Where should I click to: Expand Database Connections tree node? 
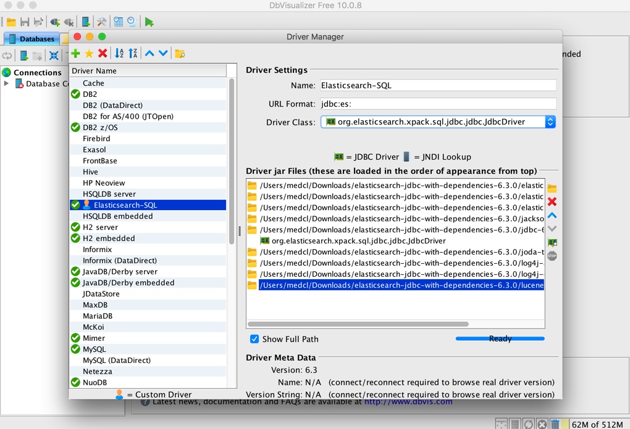(x=6, y=83)
